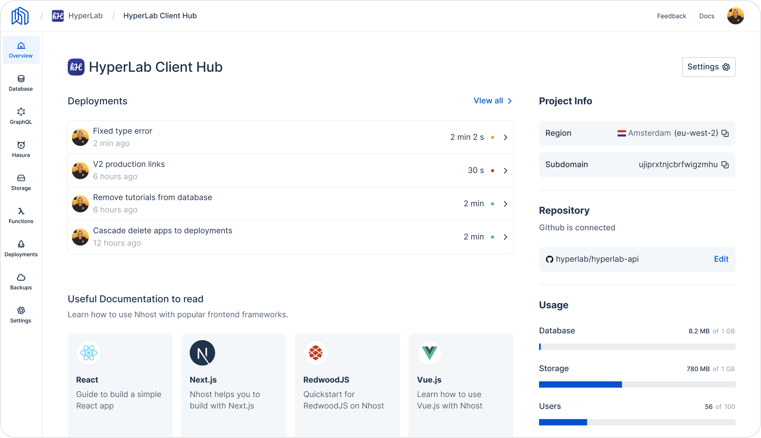Open the Feedback link in the header
761x438 pixels.
point(671,16)
